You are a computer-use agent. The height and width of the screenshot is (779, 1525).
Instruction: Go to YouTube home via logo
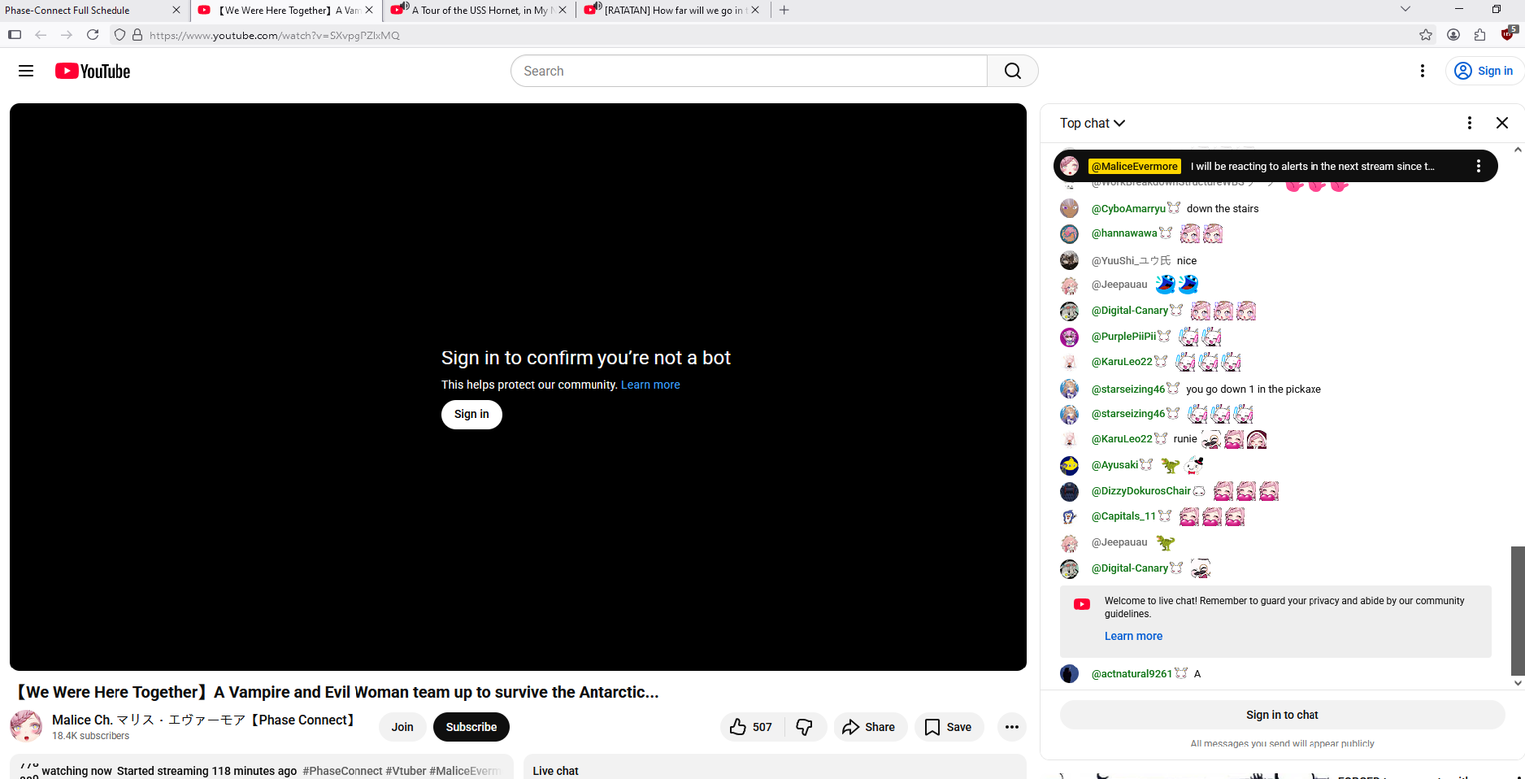93,71
